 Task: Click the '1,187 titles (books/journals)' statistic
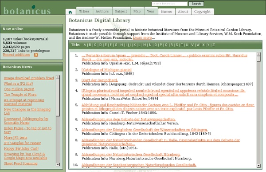tap(25, 39)
